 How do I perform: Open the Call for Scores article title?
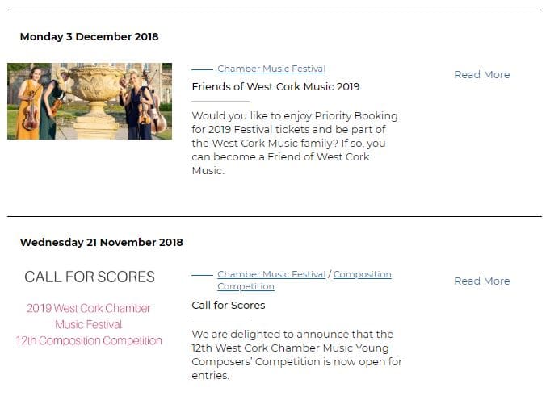[x=229, y=306]
